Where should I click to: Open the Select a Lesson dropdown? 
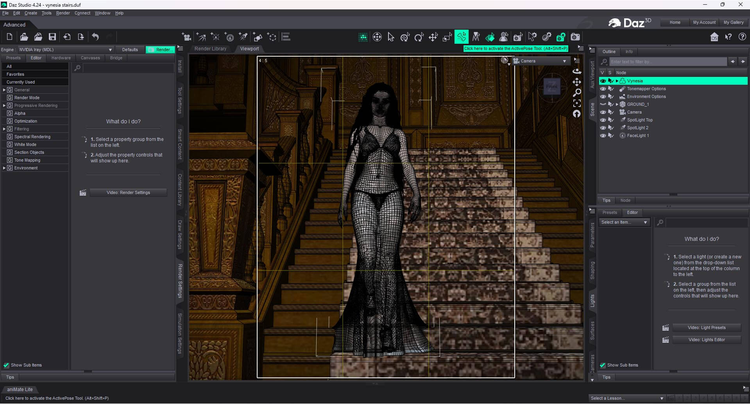point(627,398)
